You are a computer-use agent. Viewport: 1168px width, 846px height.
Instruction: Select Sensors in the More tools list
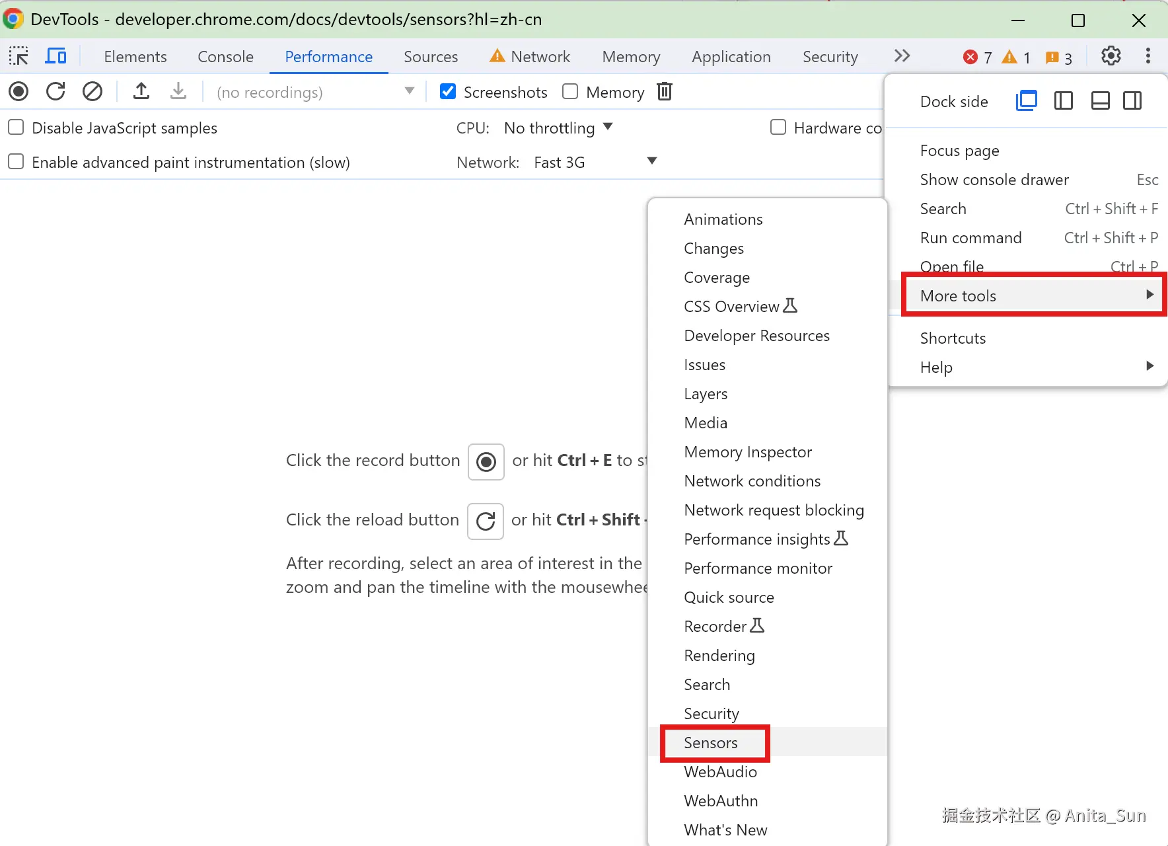pyautogui.click(x=768, y=742)
